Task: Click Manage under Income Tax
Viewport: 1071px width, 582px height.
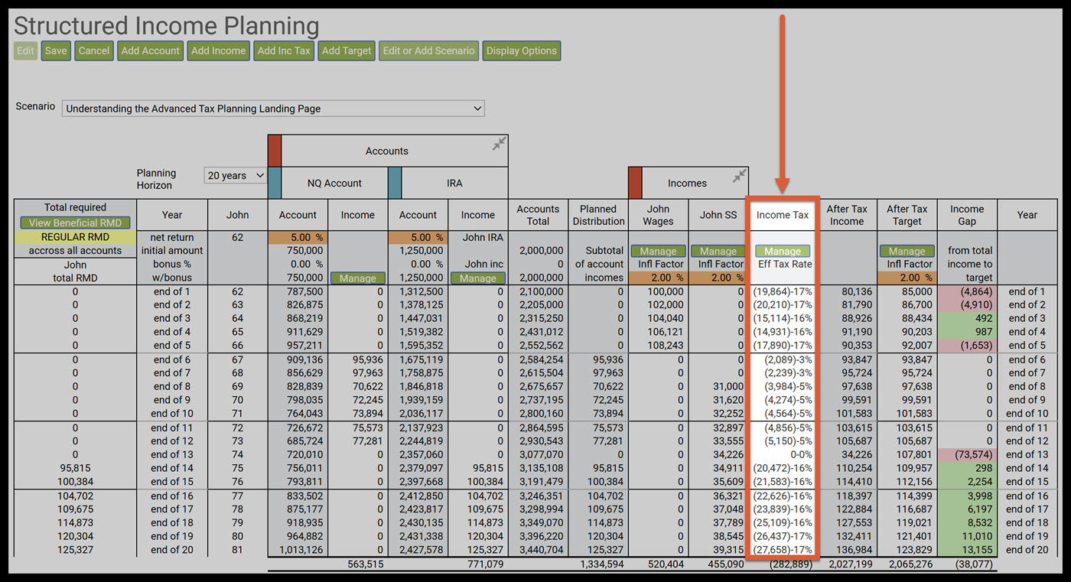Action: tap(783, 251)
